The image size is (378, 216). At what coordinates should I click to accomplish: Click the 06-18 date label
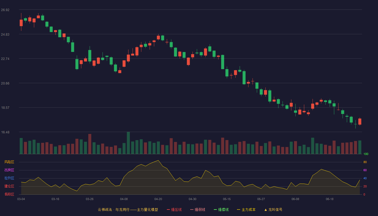tap(330, 199)
